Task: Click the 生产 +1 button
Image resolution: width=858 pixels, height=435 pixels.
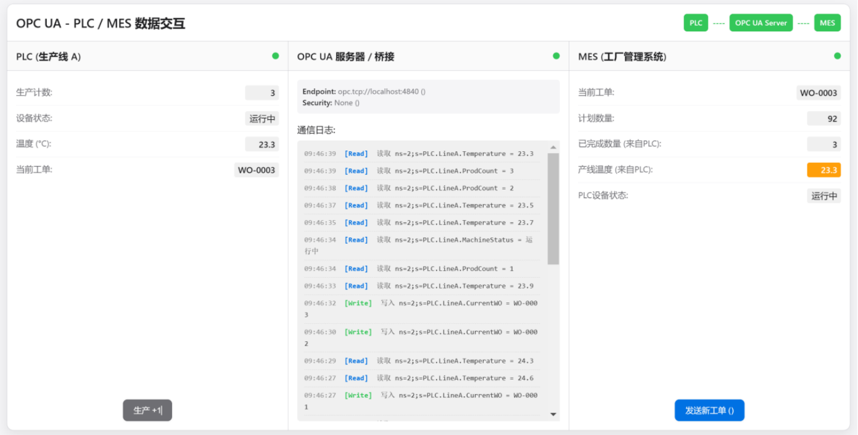Action: pos(147,410)
